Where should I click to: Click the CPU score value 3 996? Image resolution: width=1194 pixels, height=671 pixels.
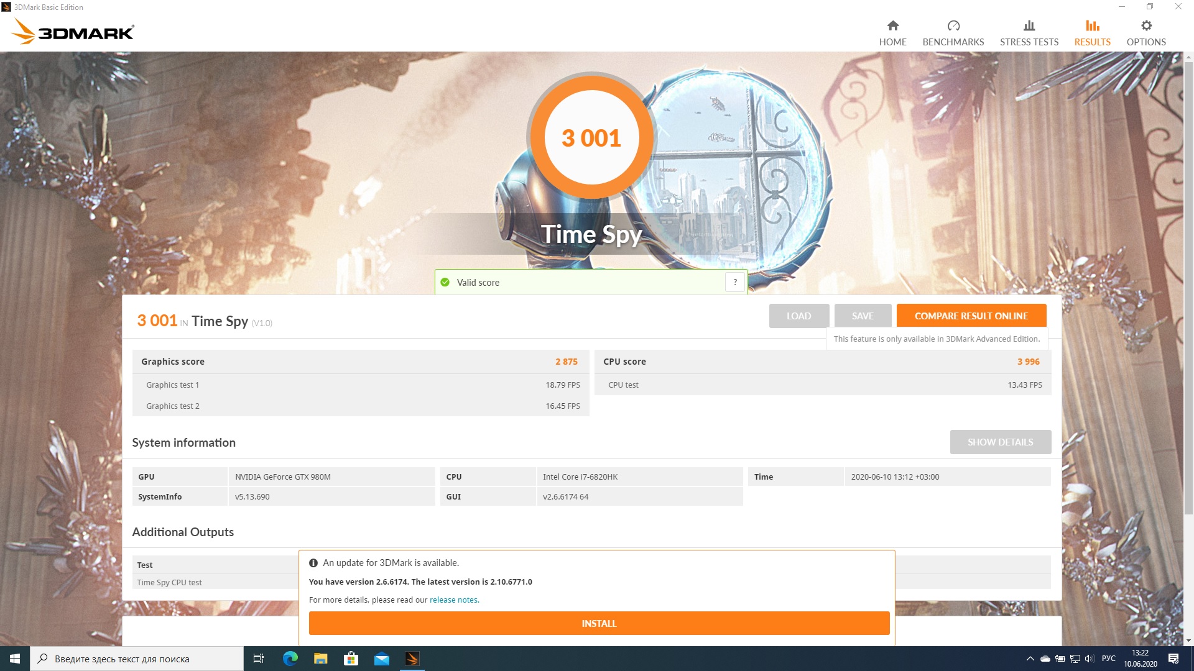[x=1028, y=362]
